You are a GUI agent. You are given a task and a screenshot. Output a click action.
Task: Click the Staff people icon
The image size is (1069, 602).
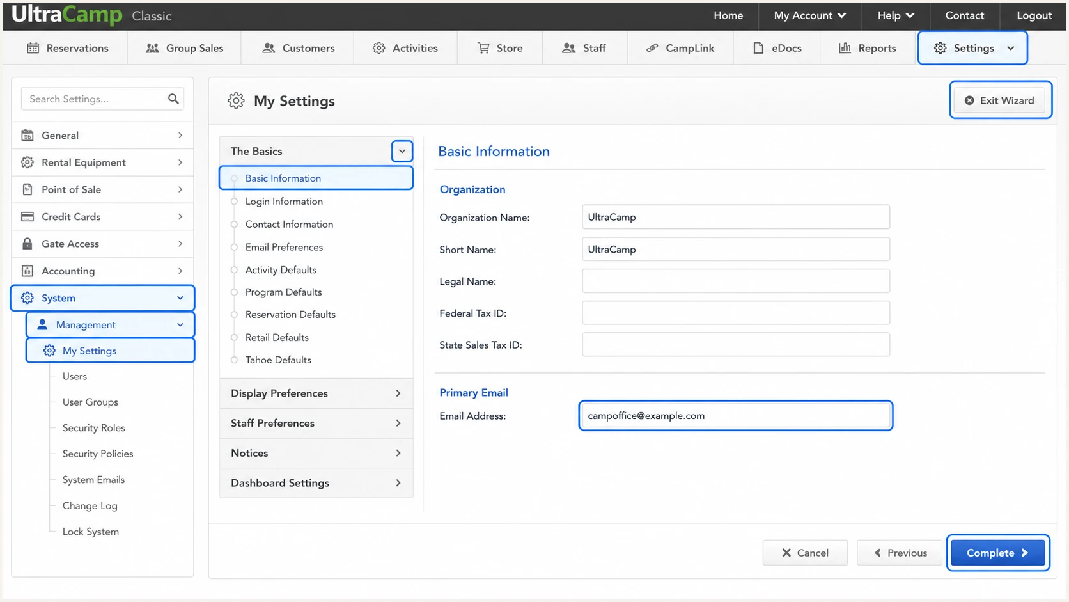click(x=568, y=48)
